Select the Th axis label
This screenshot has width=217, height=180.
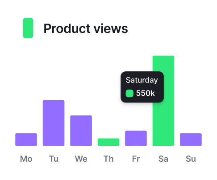tap(108, 159)
